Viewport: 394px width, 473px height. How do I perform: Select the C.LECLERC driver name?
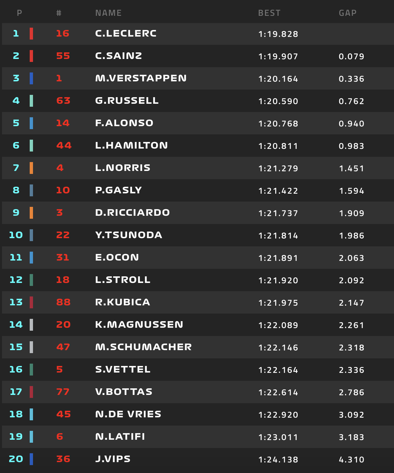(x=126, y=34)
